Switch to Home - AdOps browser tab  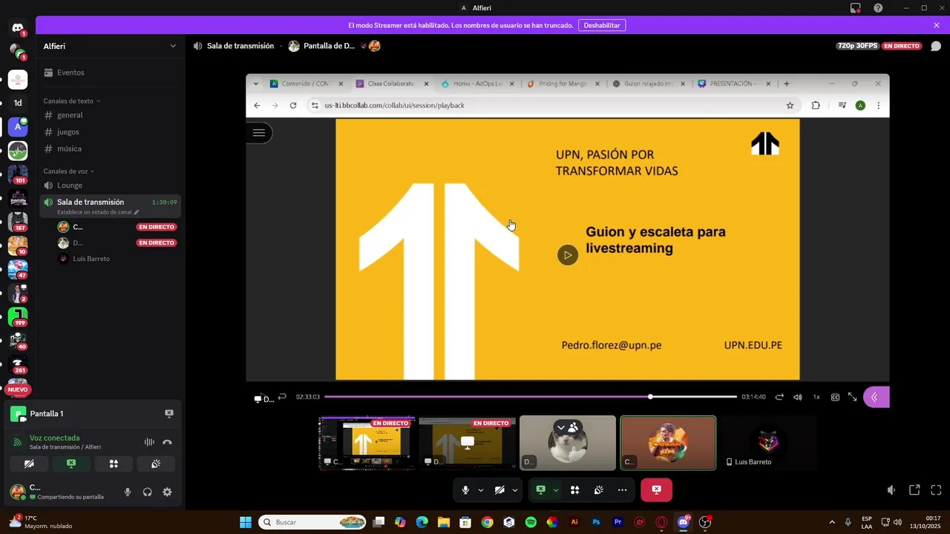(x=476, y=84)
